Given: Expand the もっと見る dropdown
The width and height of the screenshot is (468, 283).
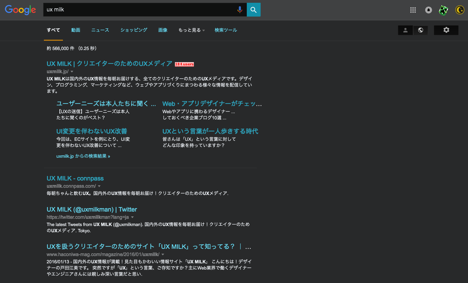Looking at the screenshot, I should (191, 30).
